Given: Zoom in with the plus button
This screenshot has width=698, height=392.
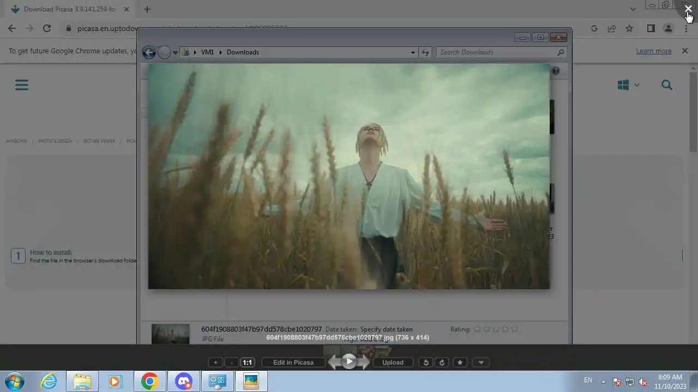Looking at the screenshot, I should [215, 363].
